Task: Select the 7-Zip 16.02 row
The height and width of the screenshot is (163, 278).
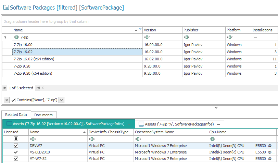Action: tap(140, 52)
